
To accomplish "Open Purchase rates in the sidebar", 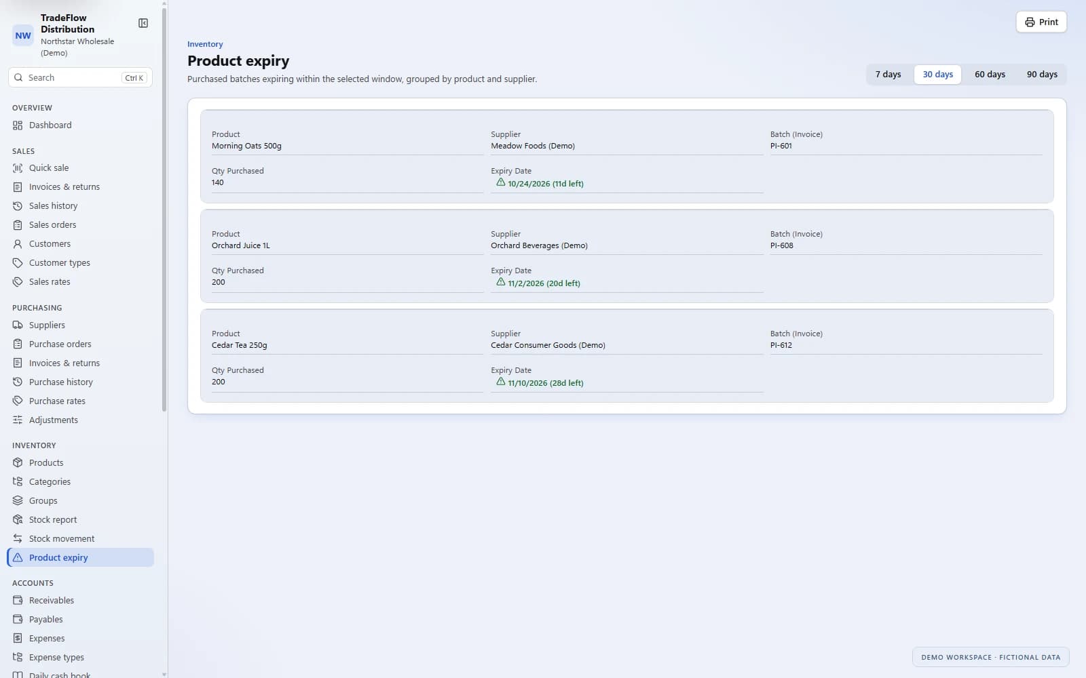I will (x=80, y=401).
